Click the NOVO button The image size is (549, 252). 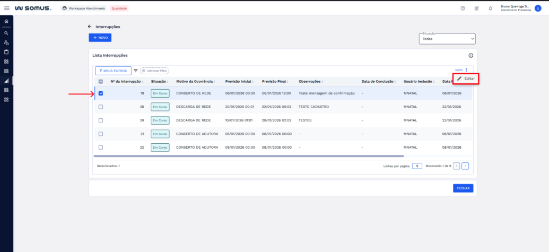pos(100,38)
